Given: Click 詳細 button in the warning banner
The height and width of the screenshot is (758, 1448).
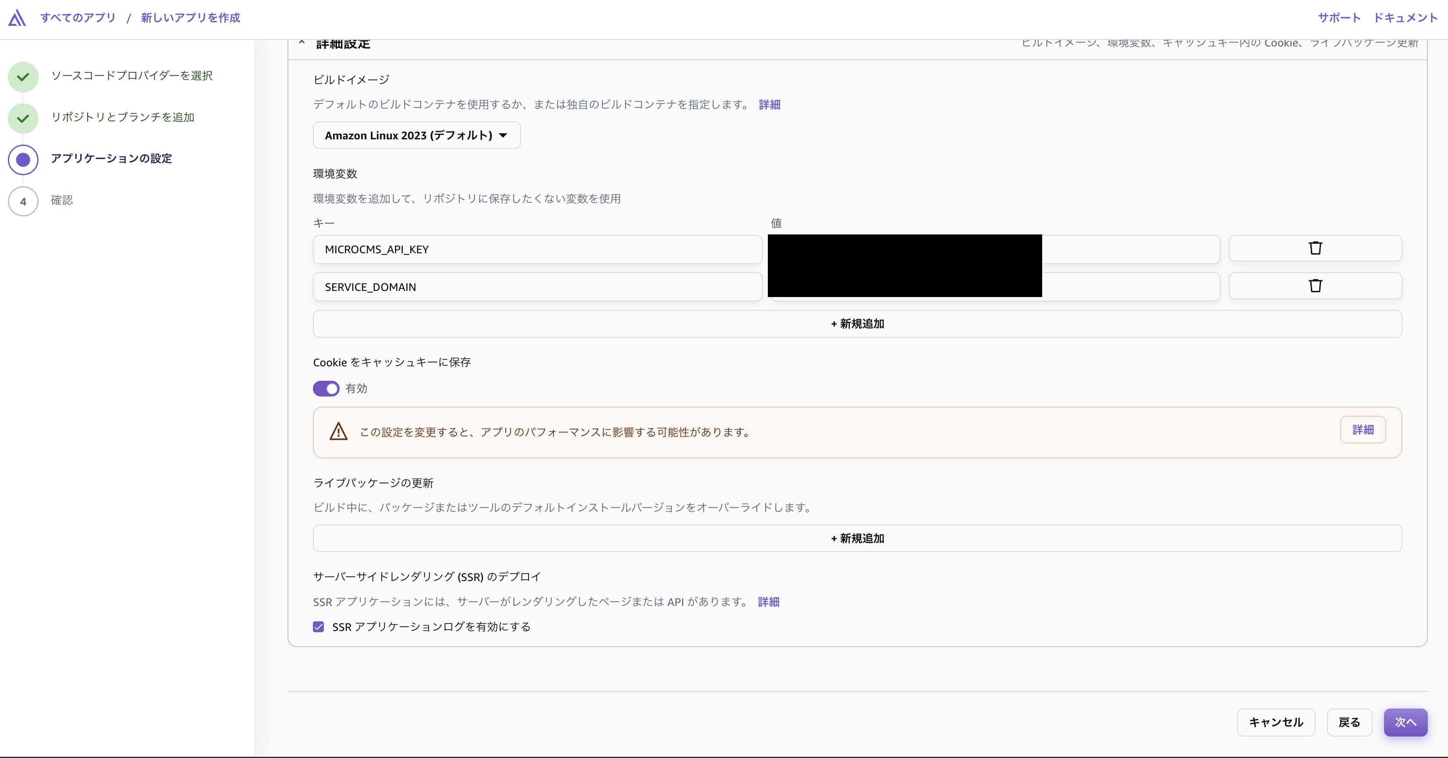Looking at the screenshot, I should (x=1363, y=430).
